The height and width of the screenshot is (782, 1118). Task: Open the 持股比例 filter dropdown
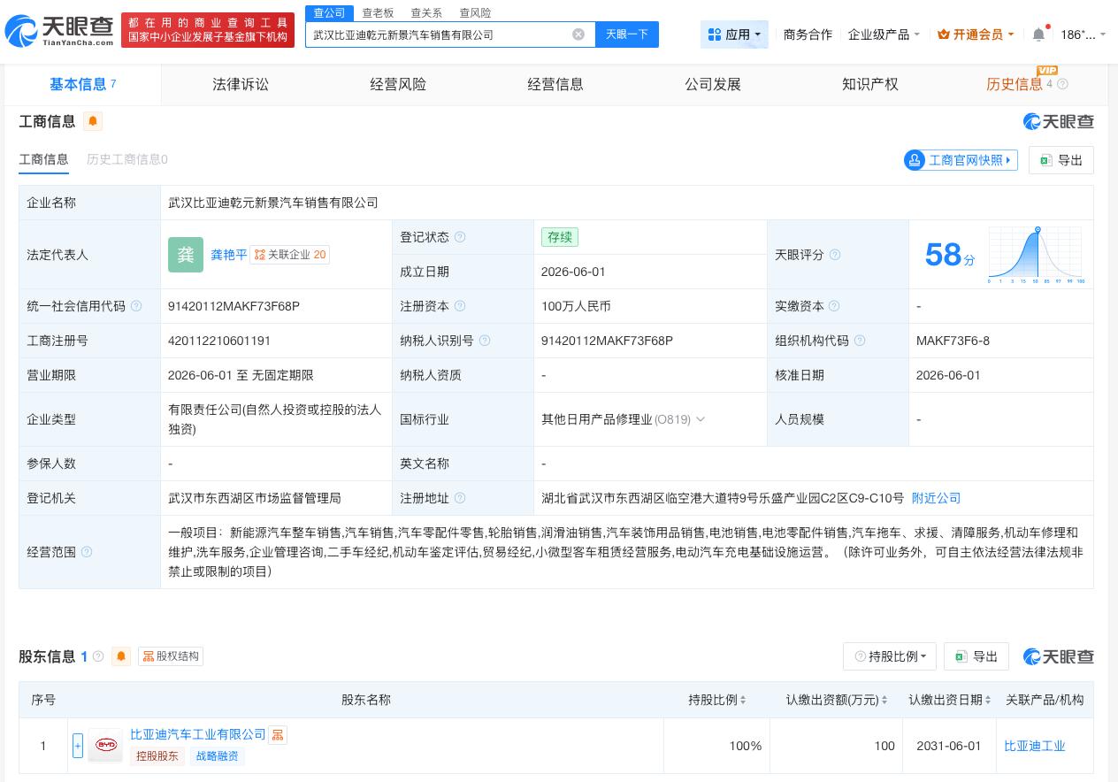coord(890,656)
